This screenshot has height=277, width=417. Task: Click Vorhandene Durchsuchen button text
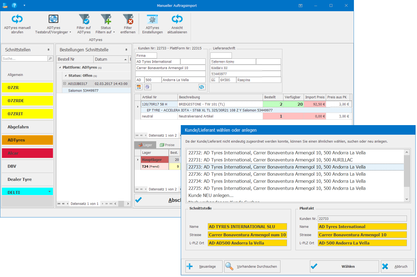257,267
